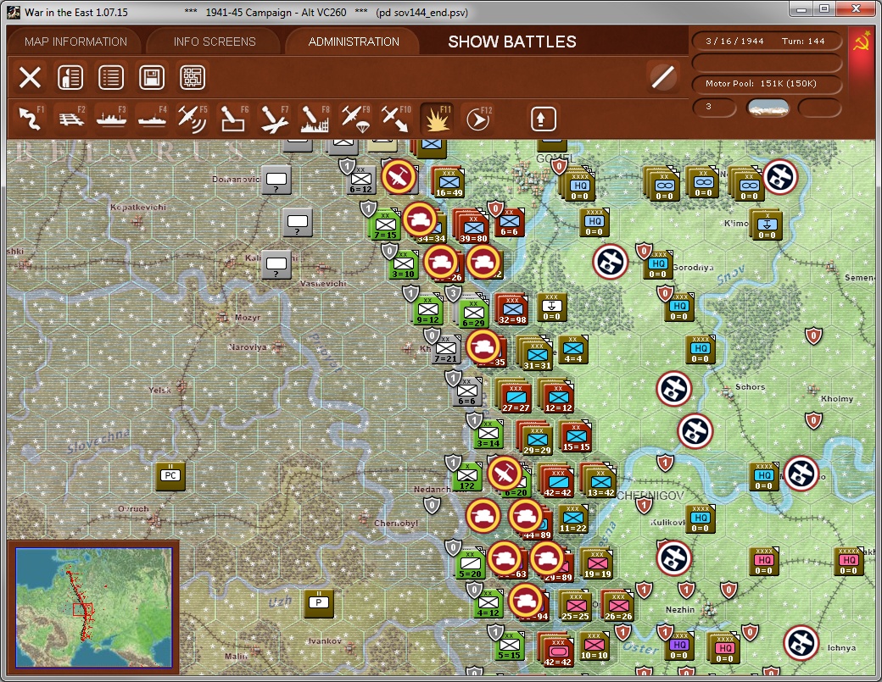Select the 16=49 Soviet unit stack
This screenshot has height=682, width=882.
tap(449, 183)
